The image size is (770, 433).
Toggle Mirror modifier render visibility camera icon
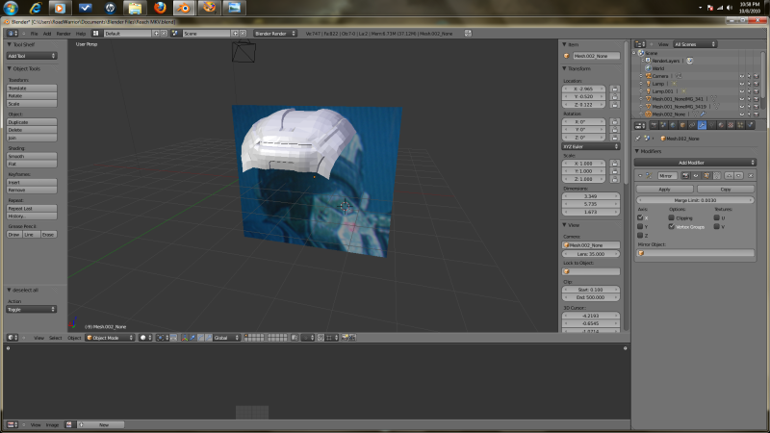click(685, 176)
